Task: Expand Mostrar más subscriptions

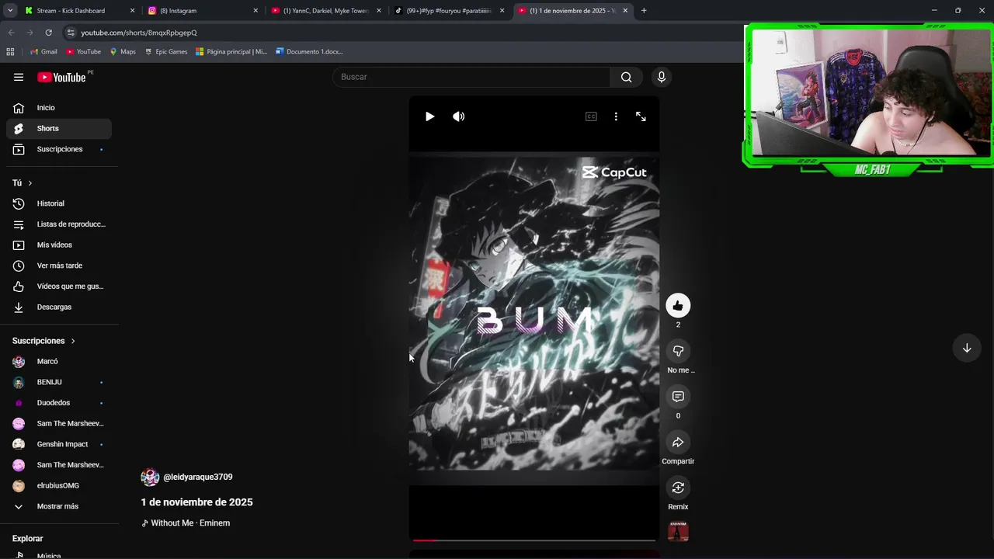Action: coord(59,506)
